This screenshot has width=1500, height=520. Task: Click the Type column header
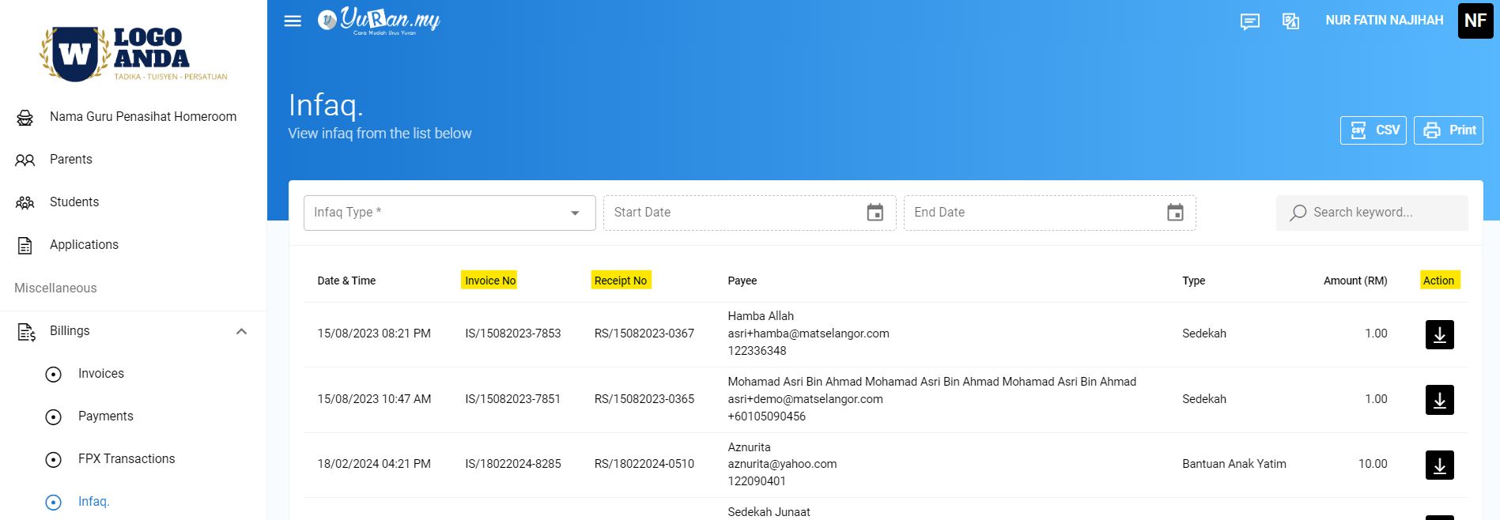(1194, 281)
